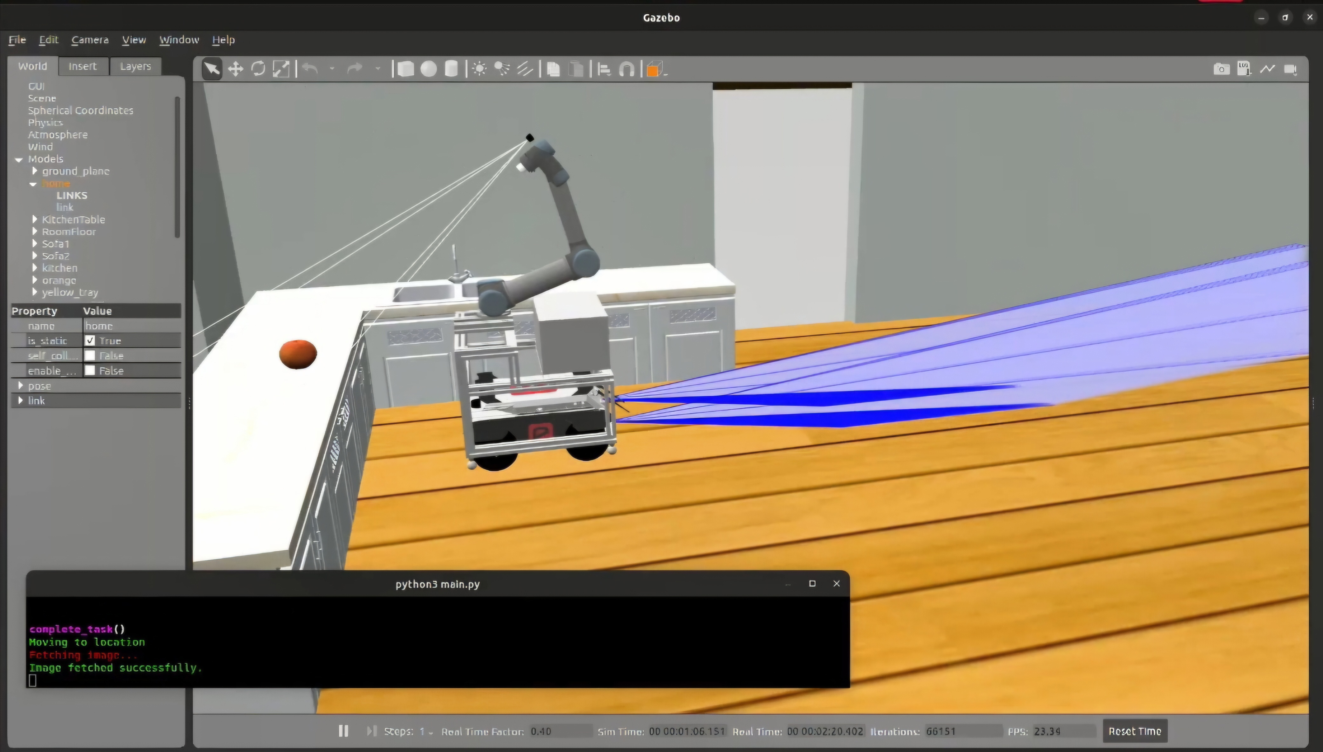This screenshot has height=752, width=1323.
Task: Select the scale mode tool
Action: coord(281,69)
